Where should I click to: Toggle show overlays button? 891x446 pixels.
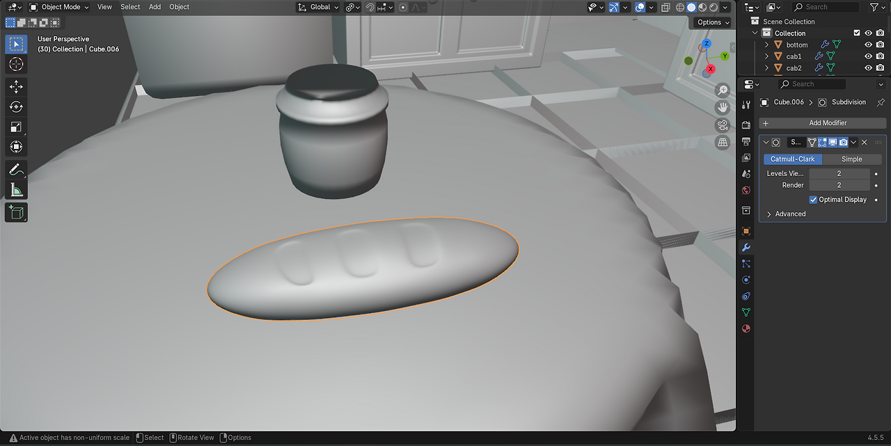[x=640, y=7]
